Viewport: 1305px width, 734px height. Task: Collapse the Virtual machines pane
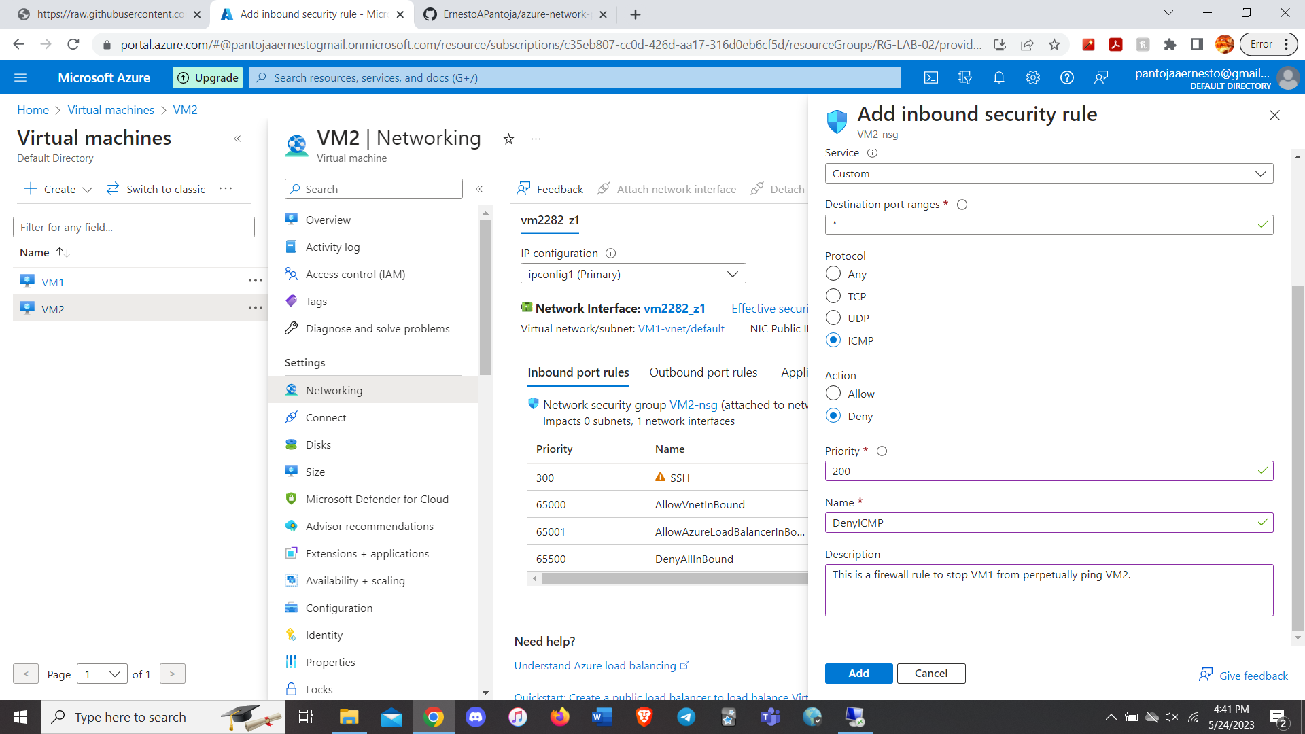[x=237, y=139]
